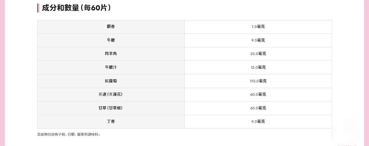Screen dimensions: 369x146
Task: Click the 60.0毫克 amount next to 甘草
Action: click(x=258, y=108)
